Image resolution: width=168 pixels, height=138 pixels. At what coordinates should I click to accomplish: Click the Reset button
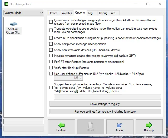(x=91, y=127)
